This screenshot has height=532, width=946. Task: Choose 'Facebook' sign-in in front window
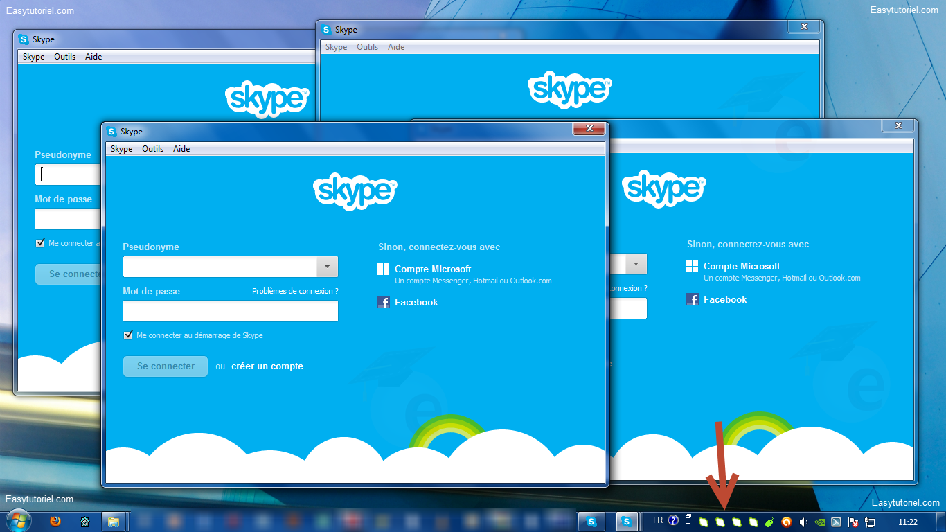click(x=416, y=302)
